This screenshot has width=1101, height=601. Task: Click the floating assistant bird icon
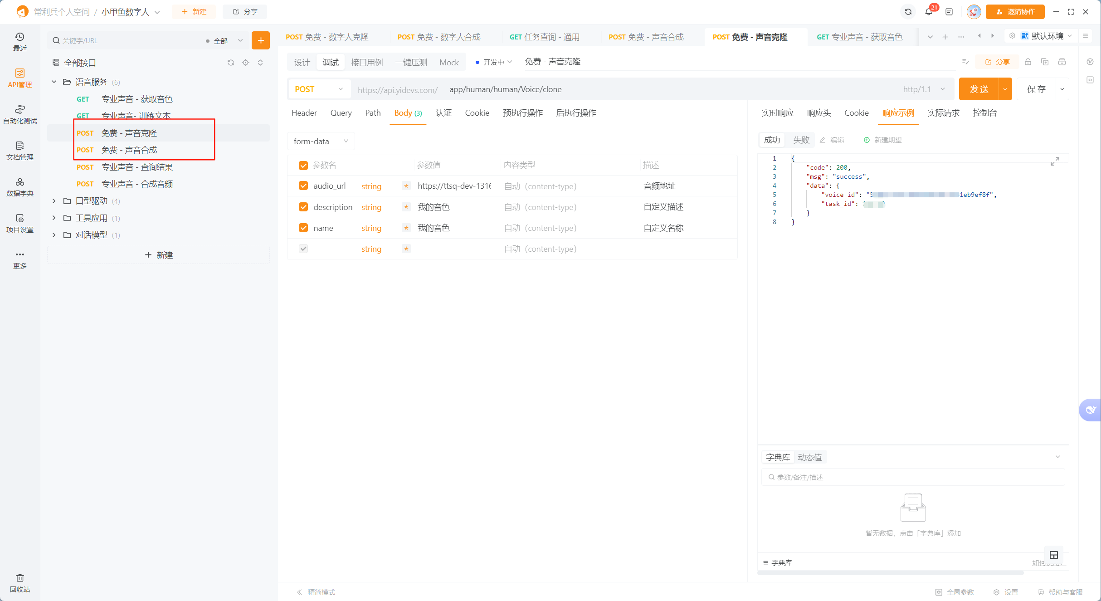click(1090, 410)
